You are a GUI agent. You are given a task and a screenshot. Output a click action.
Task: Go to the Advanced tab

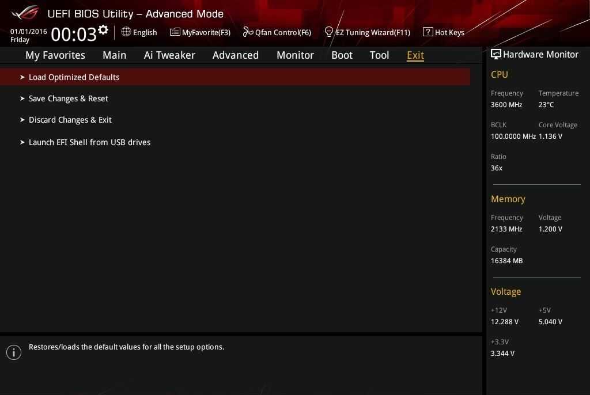click(235, 55)
